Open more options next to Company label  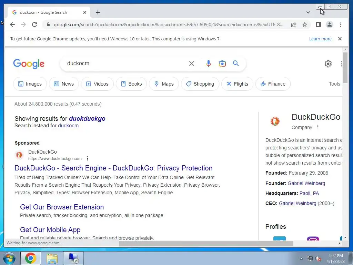pos(317,127)
